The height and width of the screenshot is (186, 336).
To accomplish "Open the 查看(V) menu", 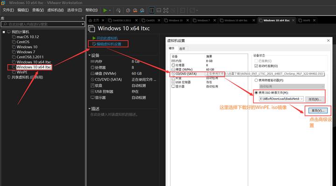I will [38, 10].
